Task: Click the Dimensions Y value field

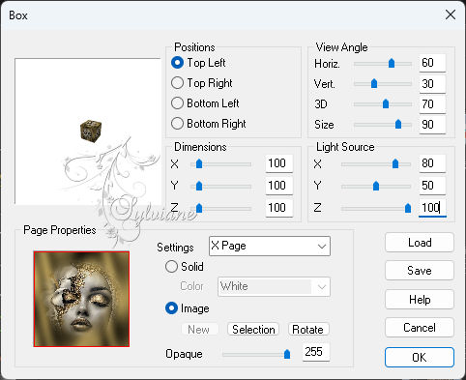Action: (x=279, y=186)
